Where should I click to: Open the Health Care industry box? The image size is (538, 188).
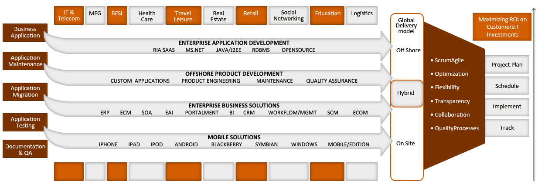pos(147,16)
